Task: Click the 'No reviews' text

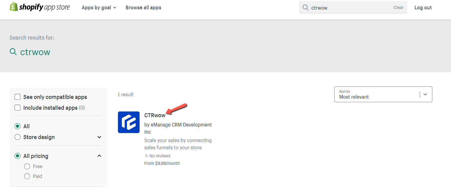Action: pyautogui.click(x=160, y=156)
